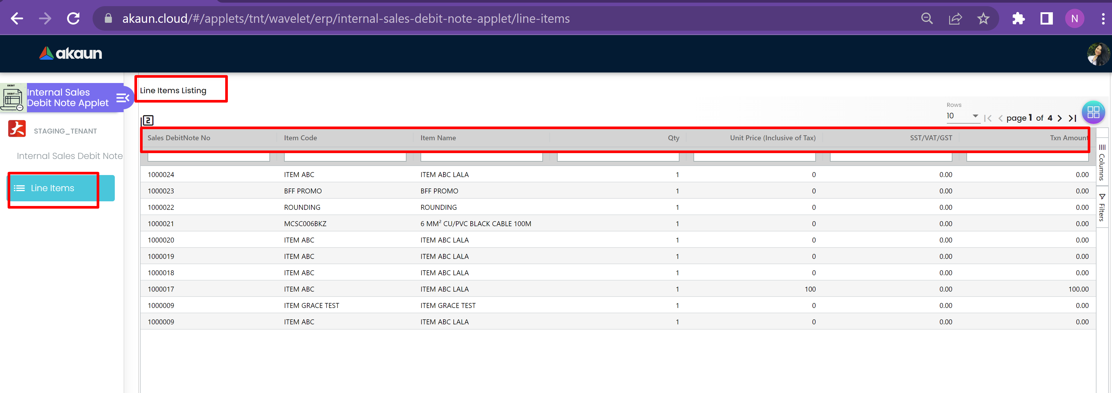Collapse sidebar using menu toggle icon
The width and height of the screenshot is (1112, 393).
123,98
